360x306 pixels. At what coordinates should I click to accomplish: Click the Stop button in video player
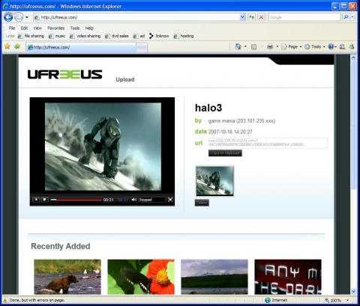click(x=44, y=200)
